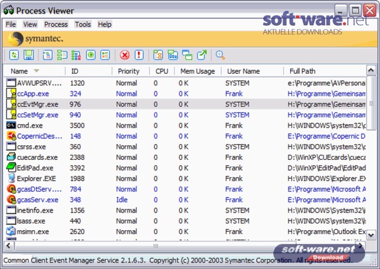This screenshot has width=380, height=269.
Task: Click process ID 3500 of cmd.exe
Action: 77,125
